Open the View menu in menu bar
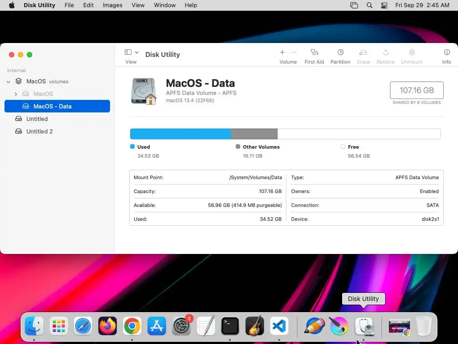 [138, 5]
